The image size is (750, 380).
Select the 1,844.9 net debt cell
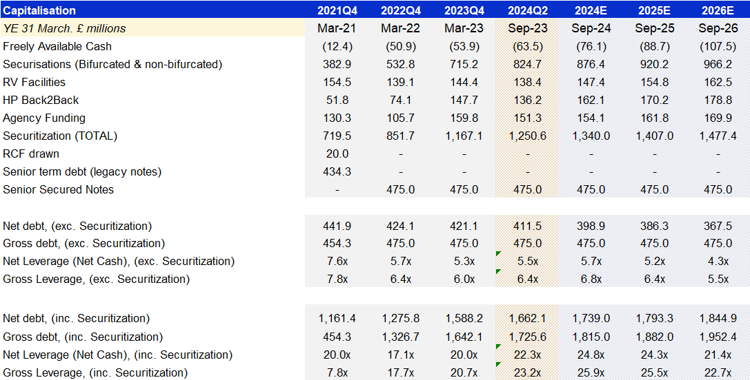[x=718, y=318]
